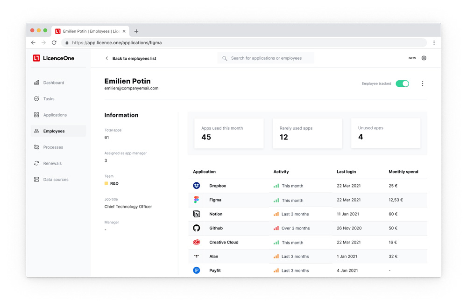Screen dimensions: 467x306
Task: Sort by the Activity column header
Action: coord(281,172)
